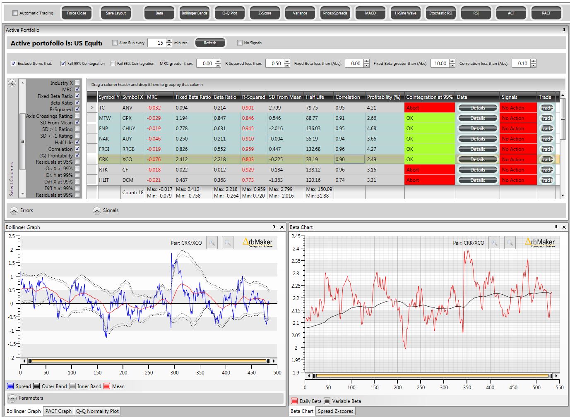This screenshot has width=570, height=417.
Task: Click the Save Layout button
Action: click(x=116, y=13)
